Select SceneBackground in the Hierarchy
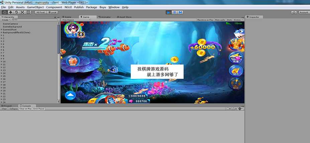Image resolution: width=310 pixels, height=143 pixels. (12, 27)
